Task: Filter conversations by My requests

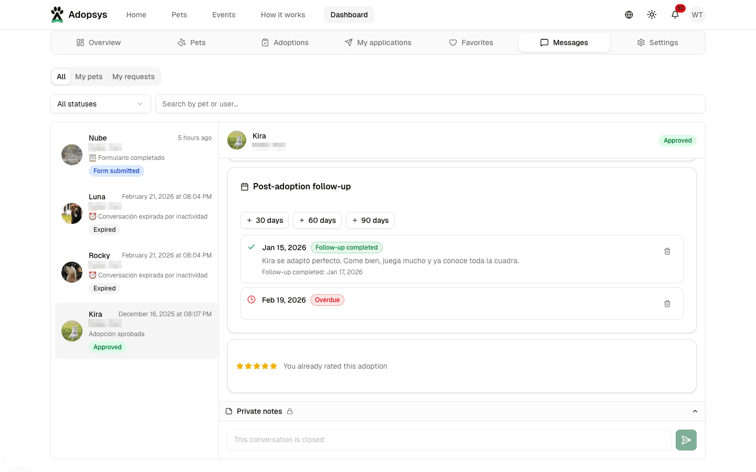Action: coord(133,77)
